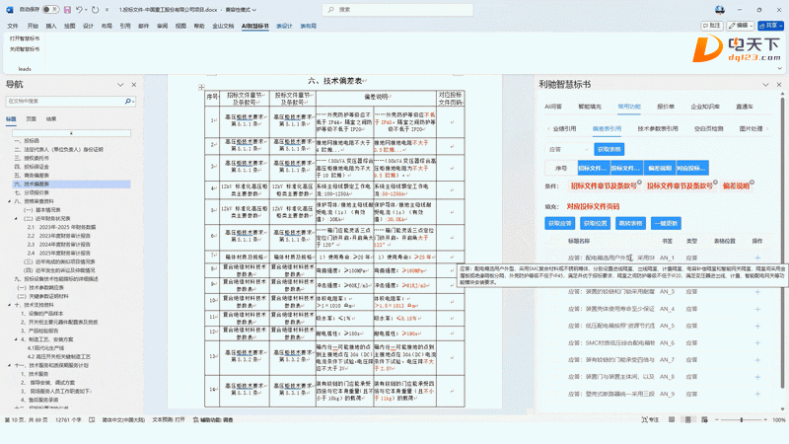This screenshot has height=444, width=789.
Task: Open the 应答 dropdown
Action: point(568,150)
